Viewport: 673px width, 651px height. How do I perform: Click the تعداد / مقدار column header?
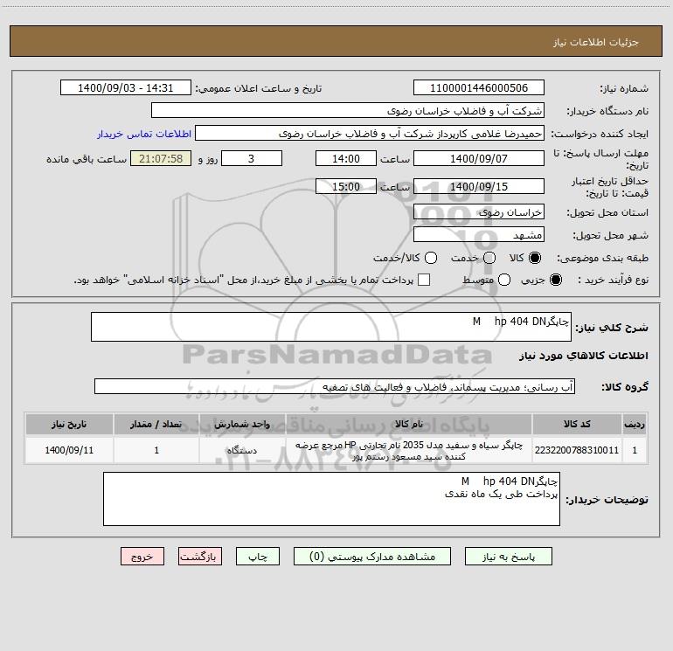[156, 424]
